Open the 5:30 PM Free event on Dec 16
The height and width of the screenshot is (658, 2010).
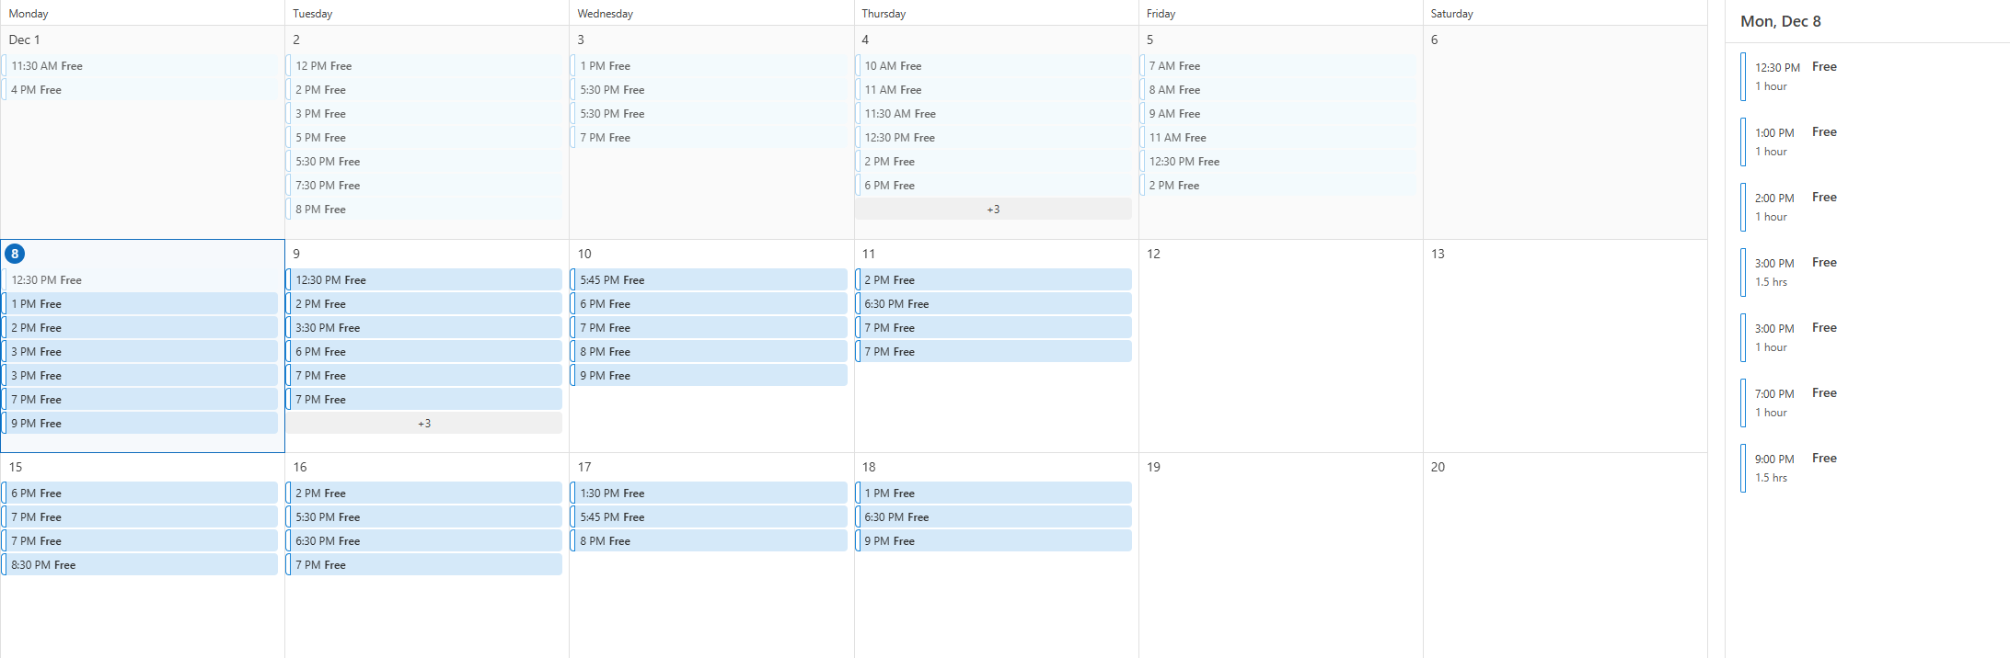(x=424, y=517)
